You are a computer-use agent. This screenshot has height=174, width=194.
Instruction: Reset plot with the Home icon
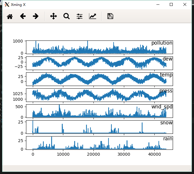(10, 16)
